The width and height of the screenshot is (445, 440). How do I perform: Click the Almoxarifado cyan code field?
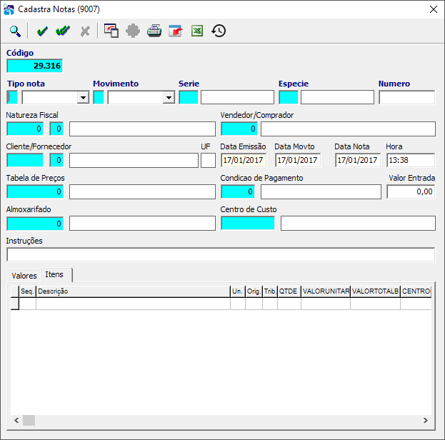(x=35, y=224)
